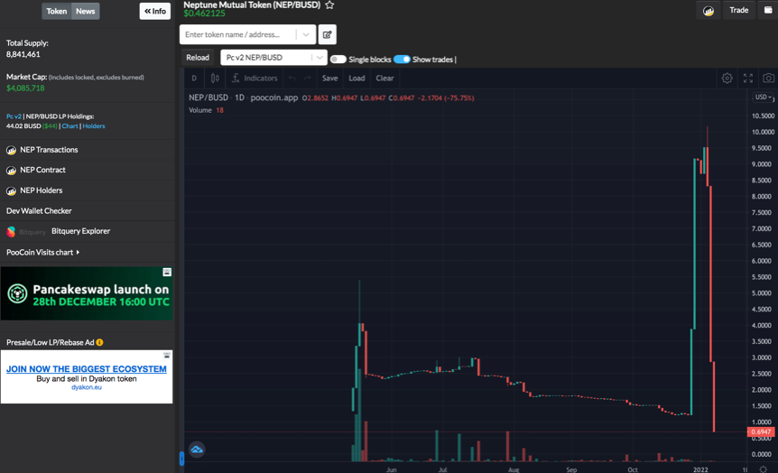The width and height of the screenshot is (778, 473).
Task: Click the Reload button
Action: [198, 58]
